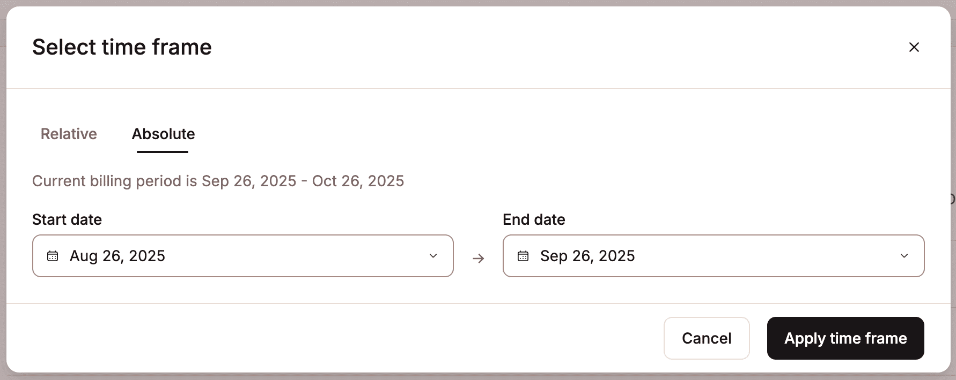Select the Absolute tab
The image size is (956, 380).
pos(163,134)
